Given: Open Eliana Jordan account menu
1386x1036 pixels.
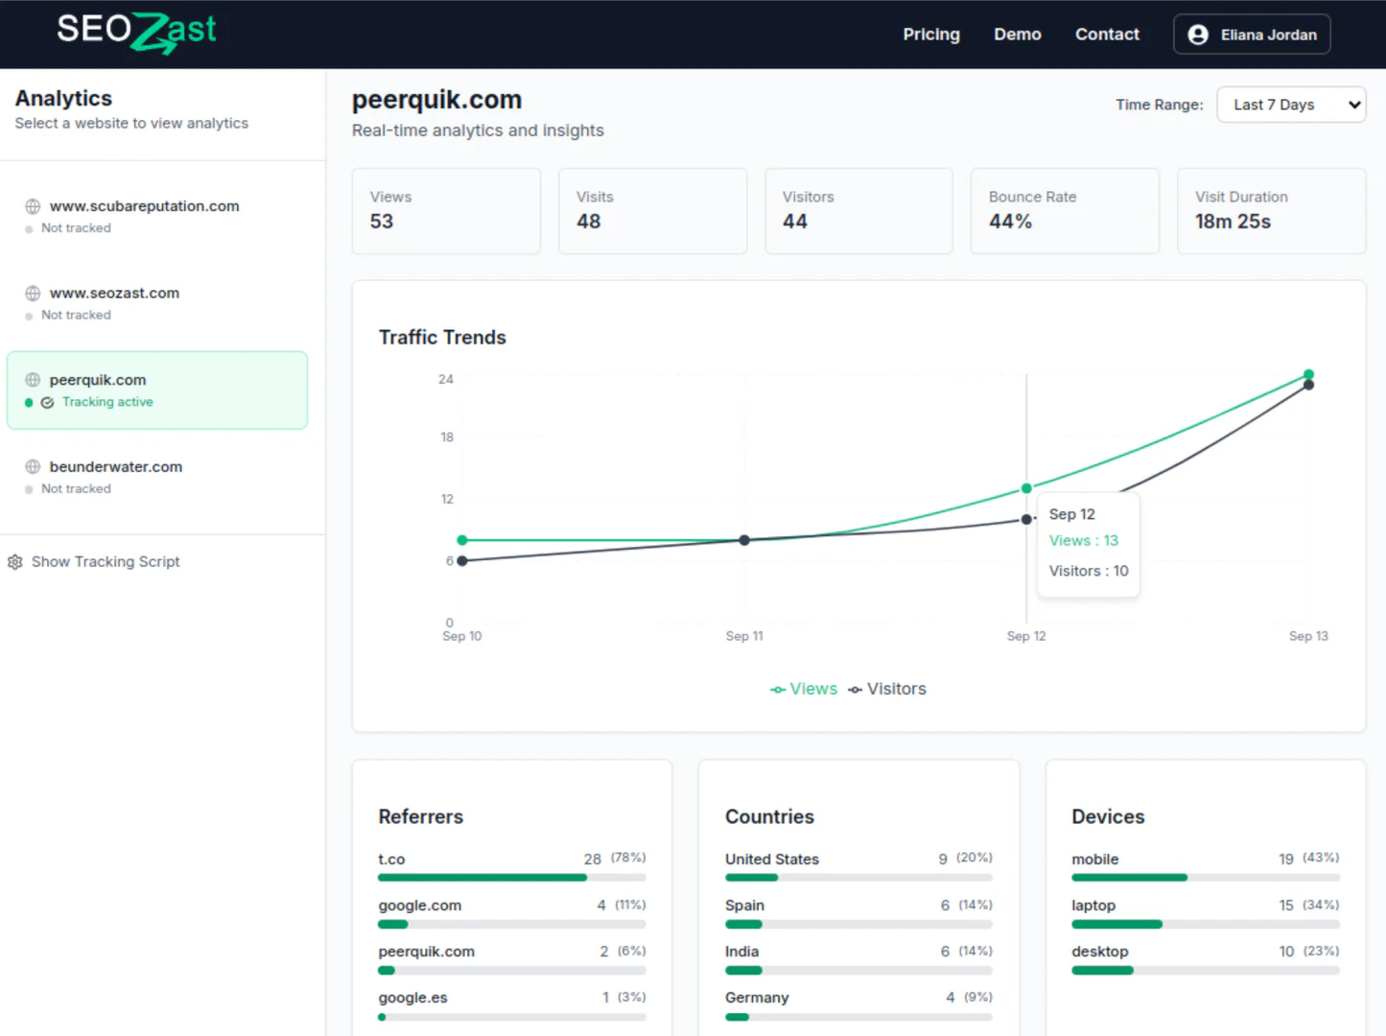Looking at the screenshot, I should click(x=1251, y=35).
